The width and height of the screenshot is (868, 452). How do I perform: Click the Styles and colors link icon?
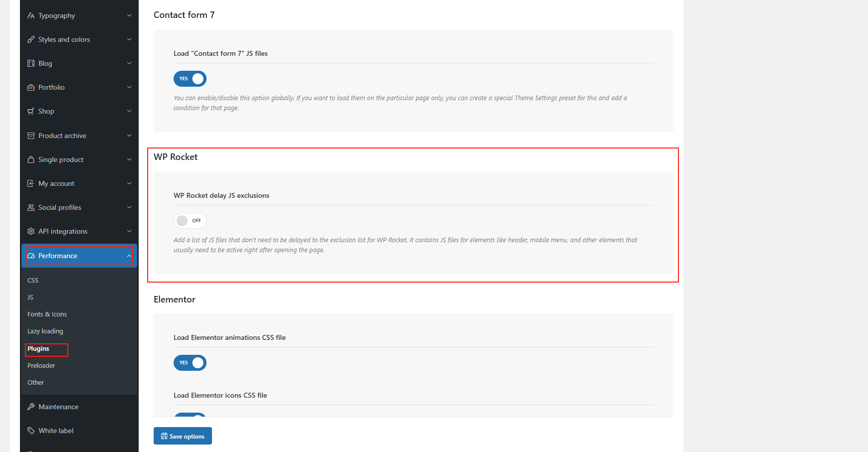coord(31,39)
